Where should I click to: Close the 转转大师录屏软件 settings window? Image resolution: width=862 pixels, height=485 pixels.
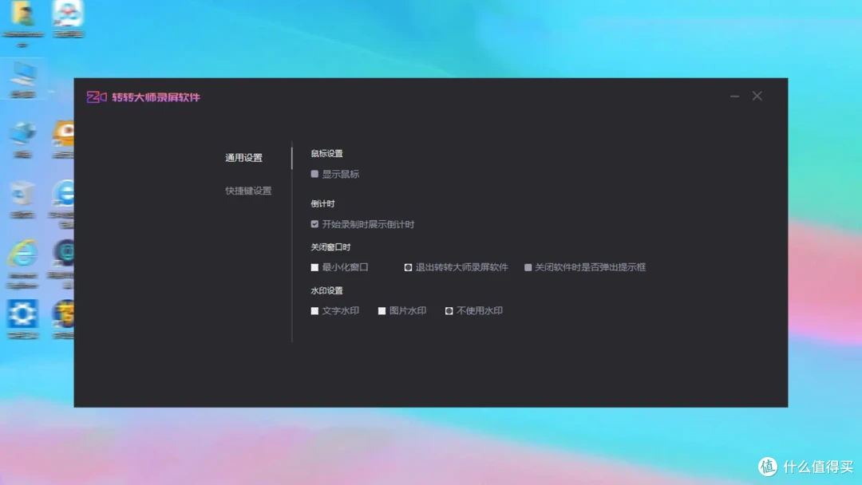pyautogui.click(x=757, y=96)
